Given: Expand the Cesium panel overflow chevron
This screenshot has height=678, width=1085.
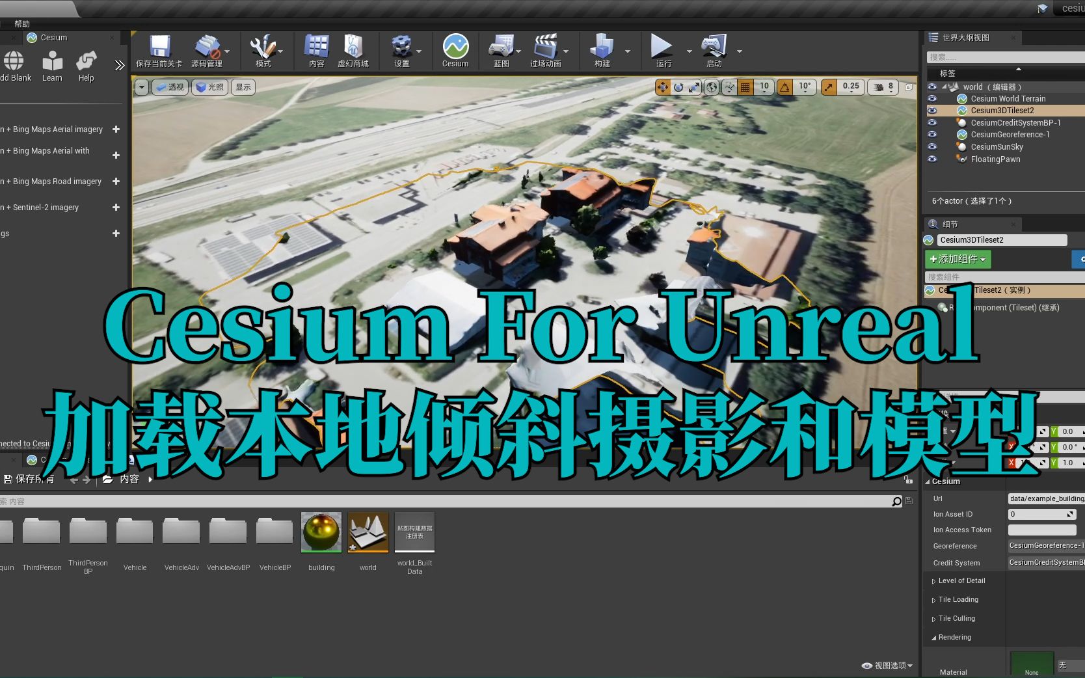Looking at the screenshot, I should [119, 65].
